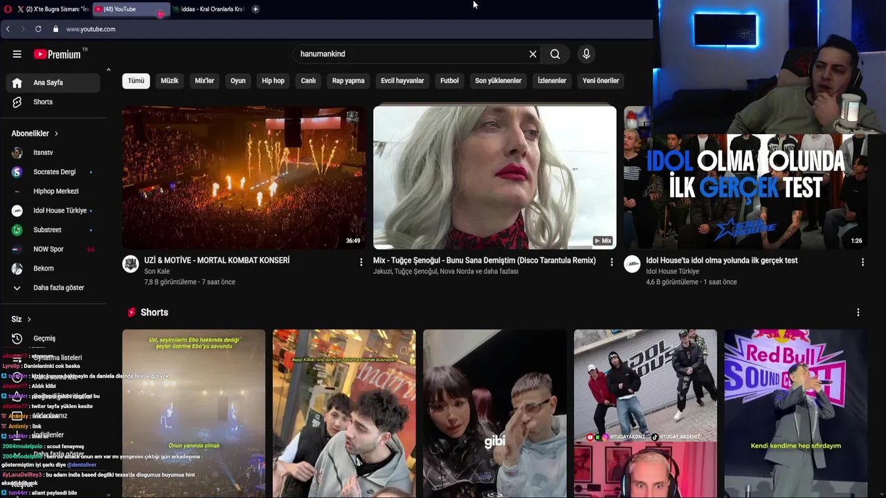Screen dimensions: 886x498
Task: Open options menu for Idol House video
Action: tap(862, 262)
